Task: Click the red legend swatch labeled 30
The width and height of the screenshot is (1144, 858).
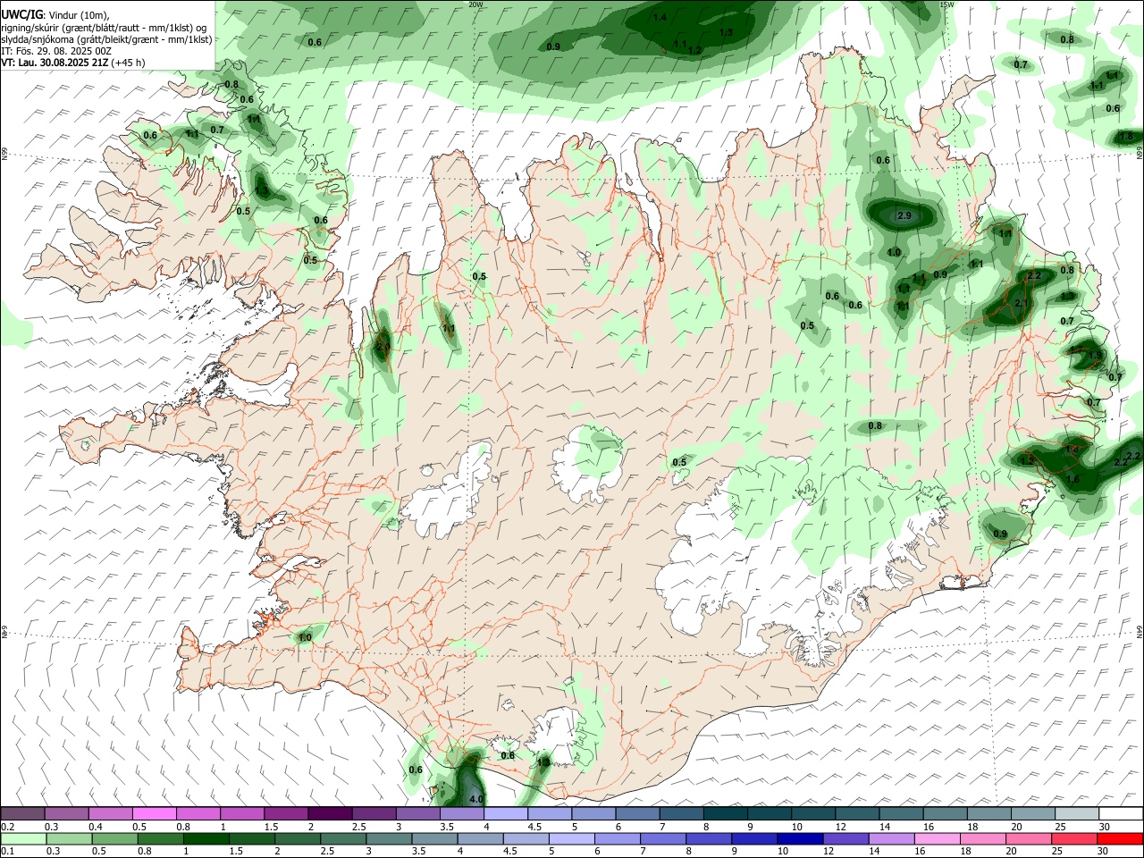Action: 1119,838
